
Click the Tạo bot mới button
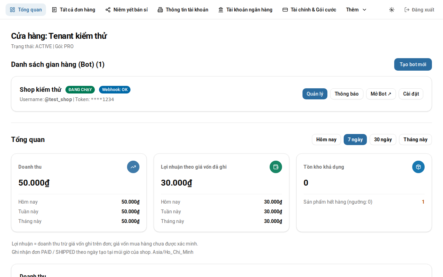413,64
